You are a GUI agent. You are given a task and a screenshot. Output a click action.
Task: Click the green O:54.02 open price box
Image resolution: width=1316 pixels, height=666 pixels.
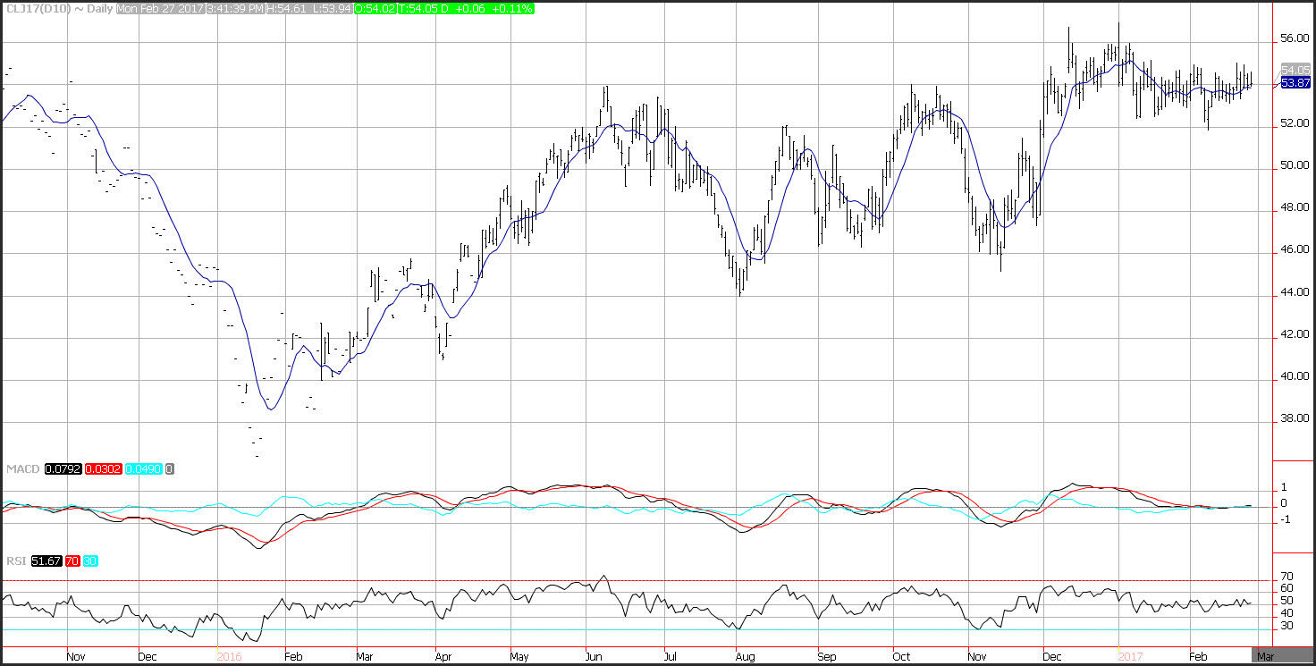pyautogui.click(x=374, y=8)
